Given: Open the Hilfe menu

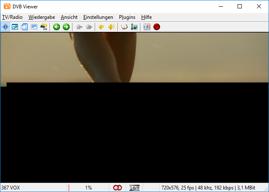Looking at the screenshot, I should tap(146, 17).
